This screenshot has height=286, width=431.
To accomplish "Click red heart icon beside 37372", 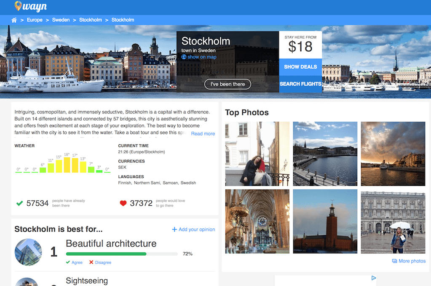I will pyautogui.click(x=123, y=204).
